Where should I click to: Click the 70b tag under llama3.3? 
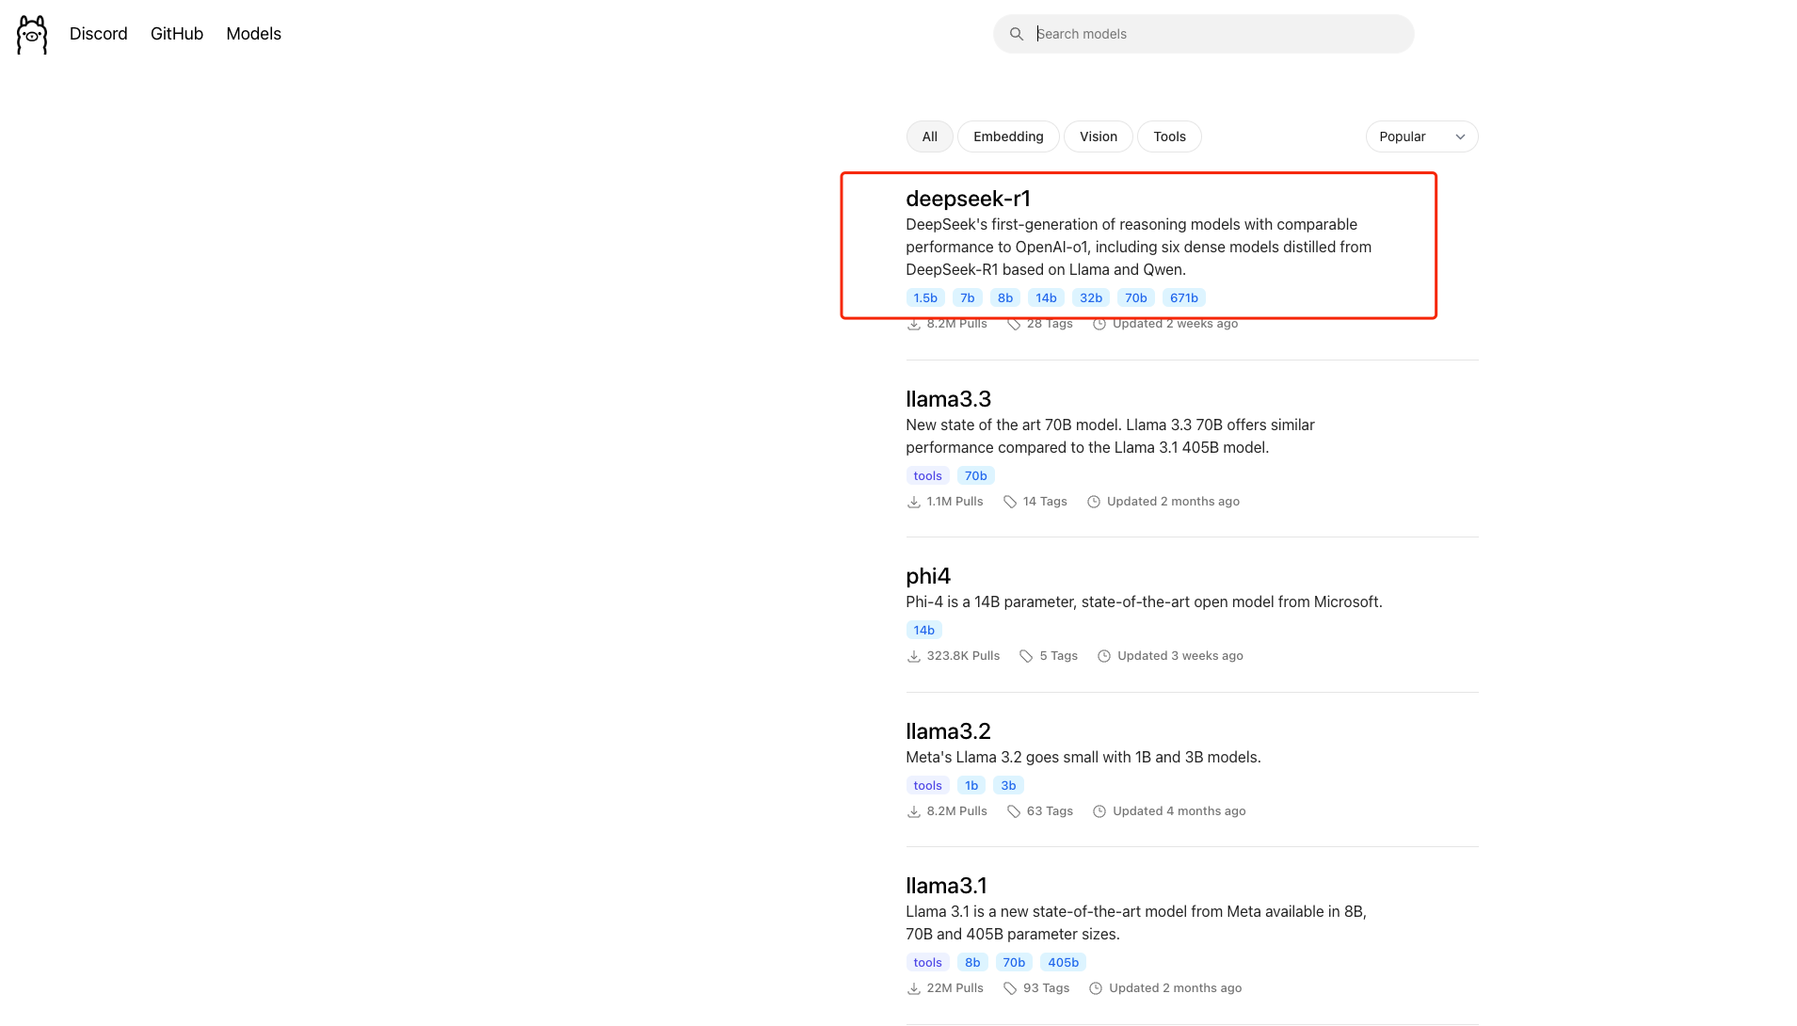coord(976,476)
